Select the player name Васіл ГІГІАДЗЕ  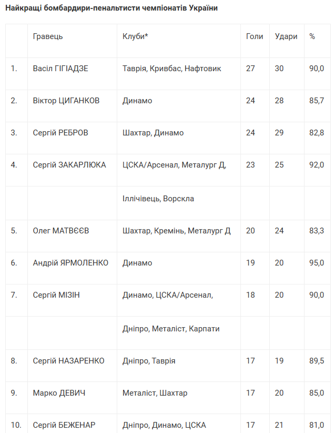pos(60,68)
